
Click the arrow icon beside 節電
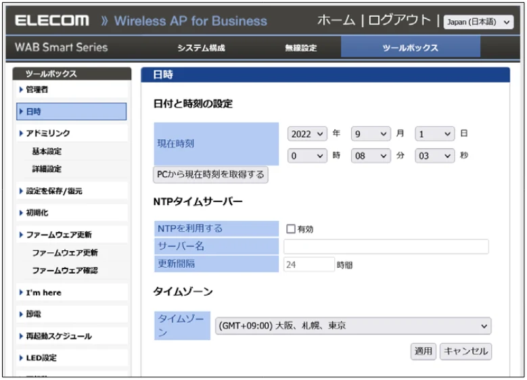coord(21,314)
